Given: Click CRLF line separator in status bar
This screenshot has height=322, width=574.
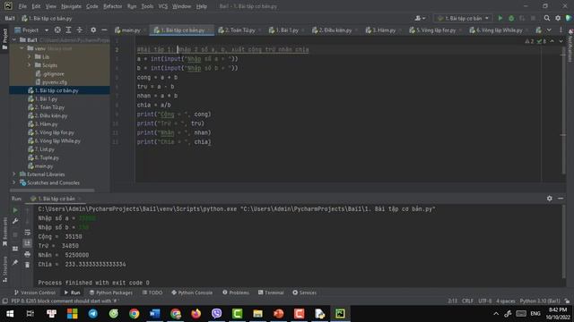Looking at the screenshot, I should click(467, 301).
